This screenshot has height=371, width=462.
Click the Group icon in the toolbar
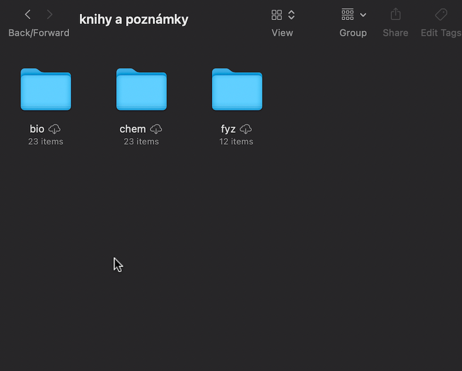point(348,14)
